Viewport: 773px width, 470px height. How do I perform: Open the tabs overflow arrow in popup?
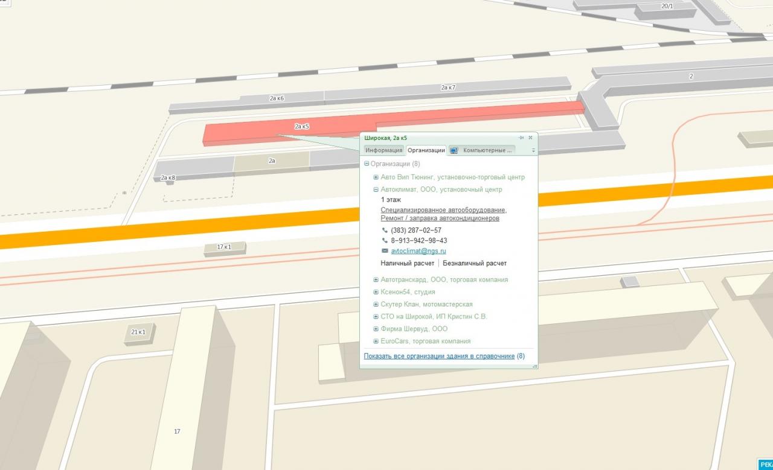[x=533, y=150]
